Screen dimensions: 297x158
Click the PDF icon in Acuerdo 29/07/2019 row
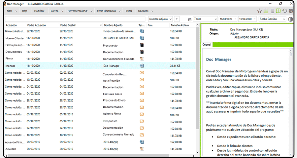[x=142, y=149]
